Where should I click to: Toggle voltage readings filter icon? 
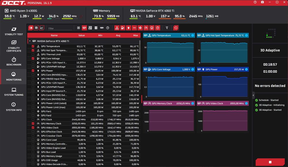tap(123, 28)
